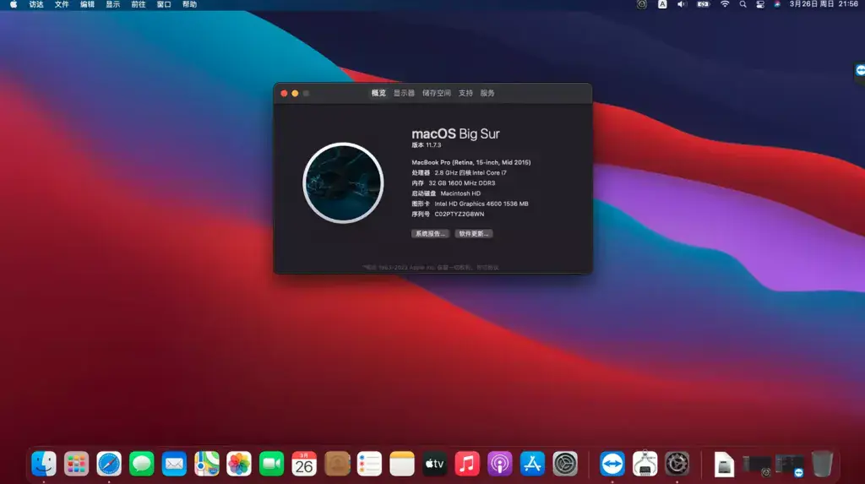Click the processor line '2.8 GHz 四核 Intel Core i7'

(471, 173)
